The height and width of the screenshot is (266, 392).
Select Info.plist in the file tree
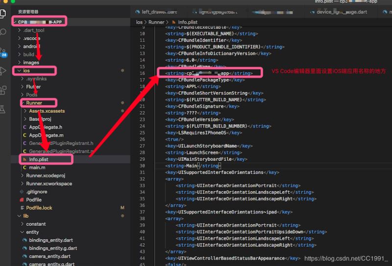(39, 160)
